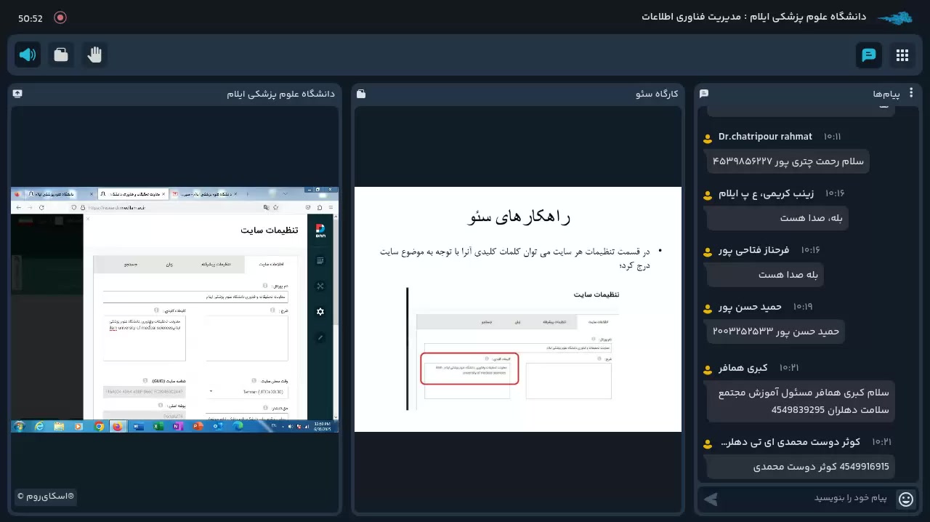The width and height of the screenshot is (930, 522).
Task: Open the messages panel three-dot menu
Action: [911, 93]
